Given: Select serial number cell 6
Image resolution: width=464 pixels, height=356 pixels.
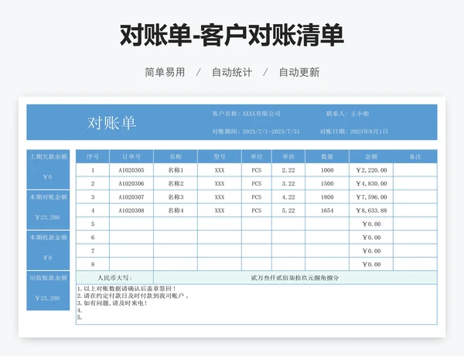Looking at the screenshot, I should click(x=93, y=238).
